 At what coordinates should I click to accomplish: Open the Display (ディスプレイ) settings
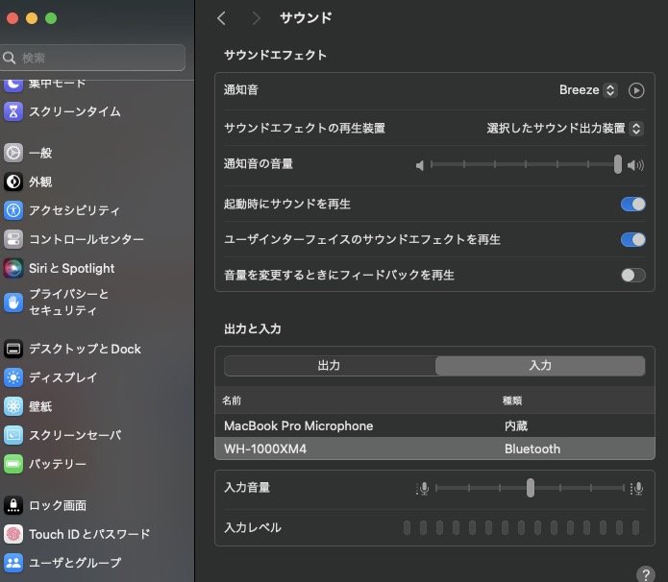click(x=62, y=377)
